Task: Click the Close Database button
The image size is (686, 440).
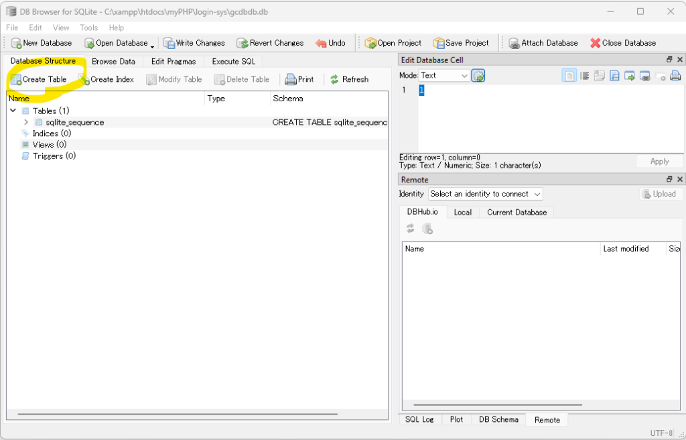Action: 623,43
